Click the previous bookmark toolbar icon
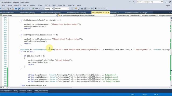The width and height of the screenshot is (172, 96). point(99,9)
